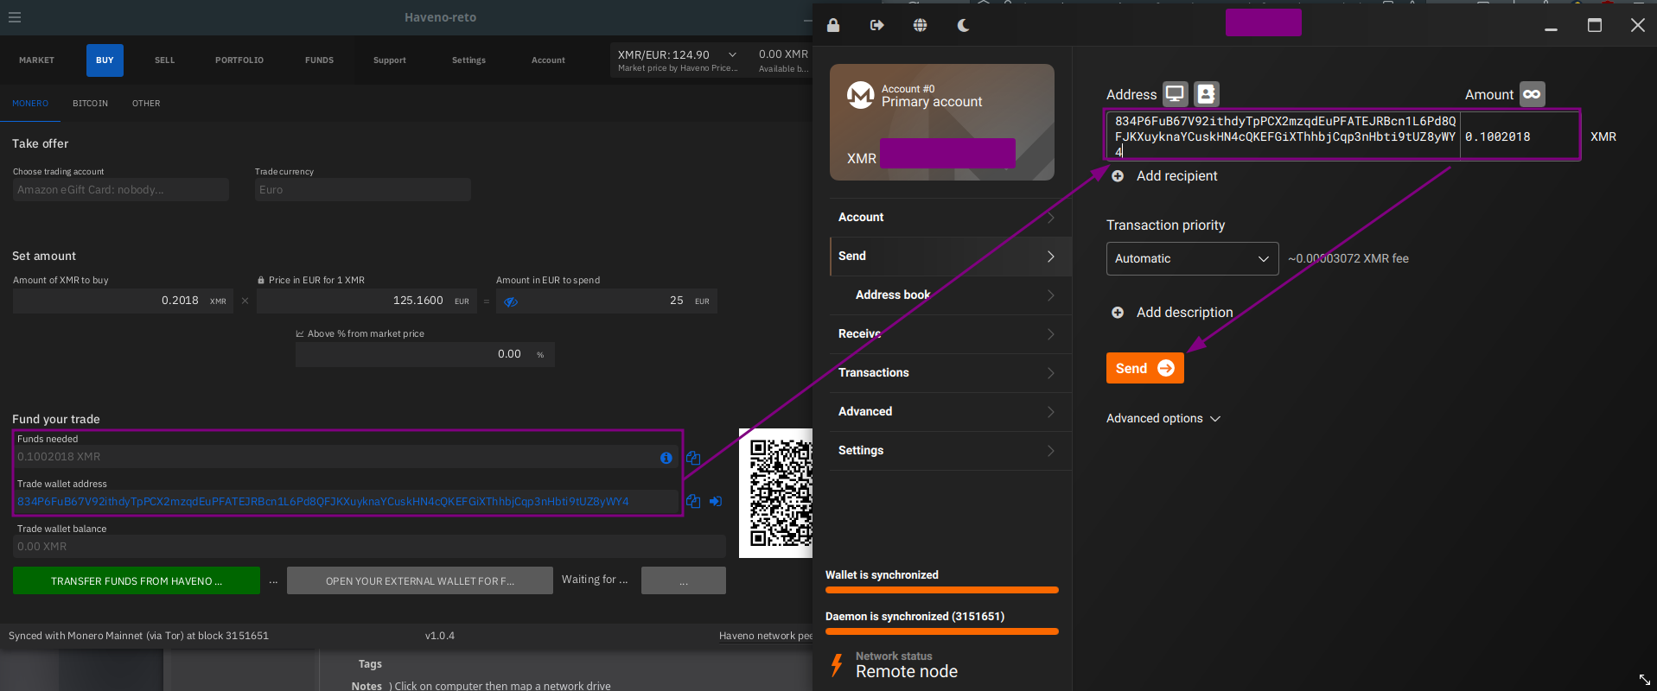Click the info icon in Funds needed
This screenshot has width=1657, height=691.
pos(666,458)
